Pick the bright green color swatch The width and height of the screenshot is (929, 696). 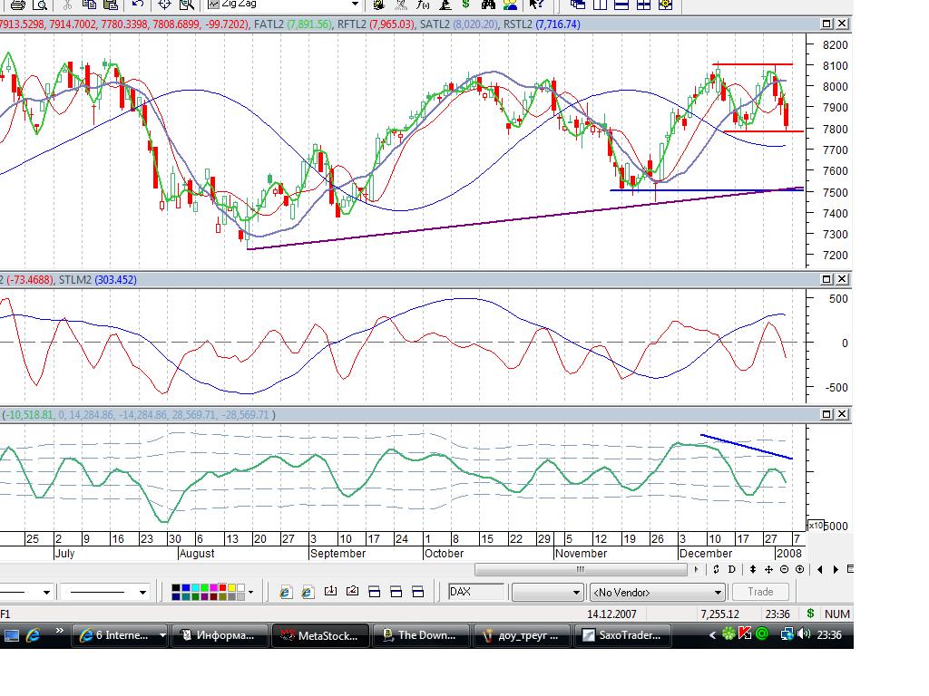(204, 587)
